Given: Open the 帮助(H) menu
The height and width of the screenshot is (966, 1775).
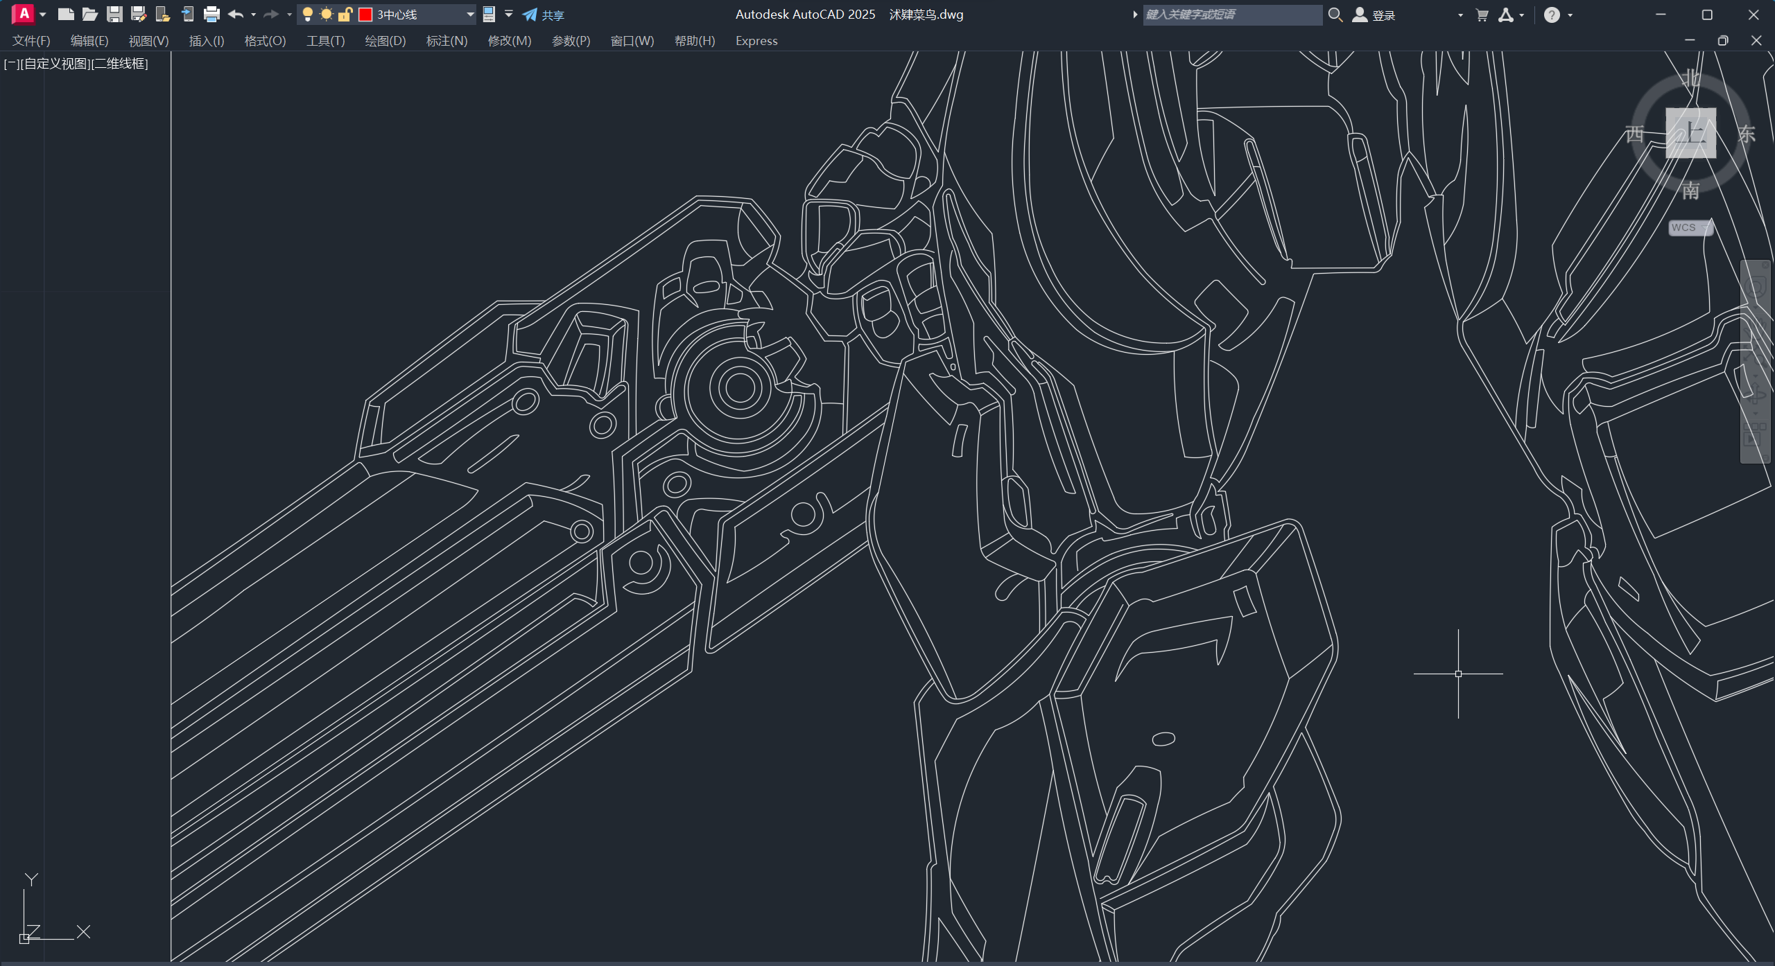Looking at the screenshot, I should (x=695, y=41).
